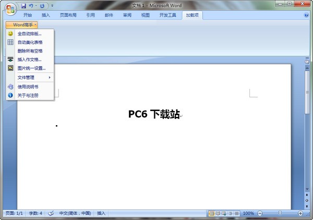Open word count from 字数: 4
The image size is (313, 220).
tap(35, 213)
